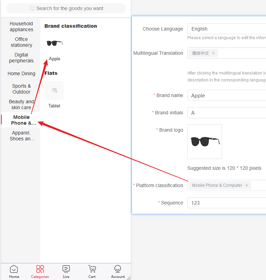Select Beauty and skin care category
Image resolution: width=266 pixels, height=280 pixels.
coord(21,104)
